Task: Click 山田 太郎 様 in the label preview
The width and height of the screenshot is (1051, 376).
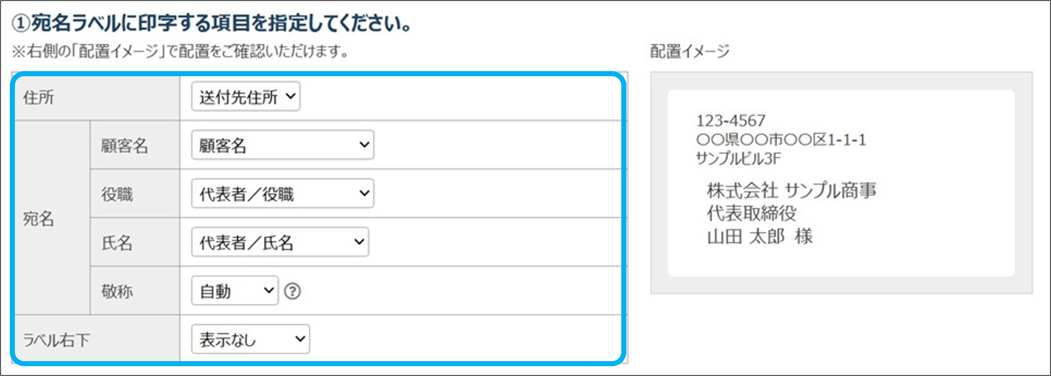Action: (x=759, y=236)
